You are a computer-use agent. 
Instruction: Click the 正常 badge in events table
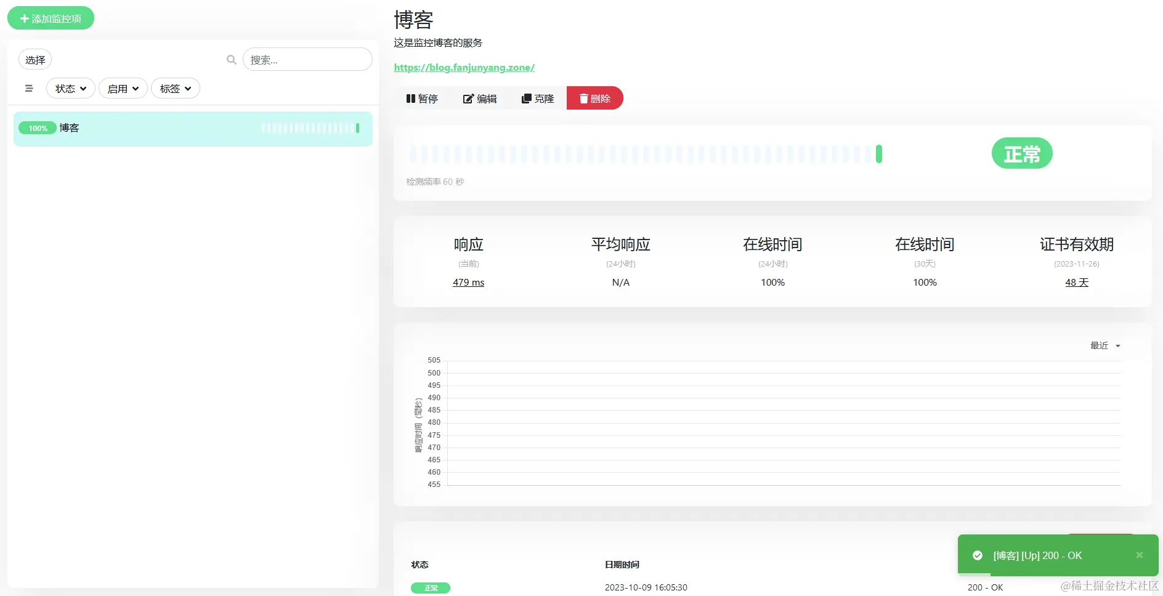pos(431,588)
